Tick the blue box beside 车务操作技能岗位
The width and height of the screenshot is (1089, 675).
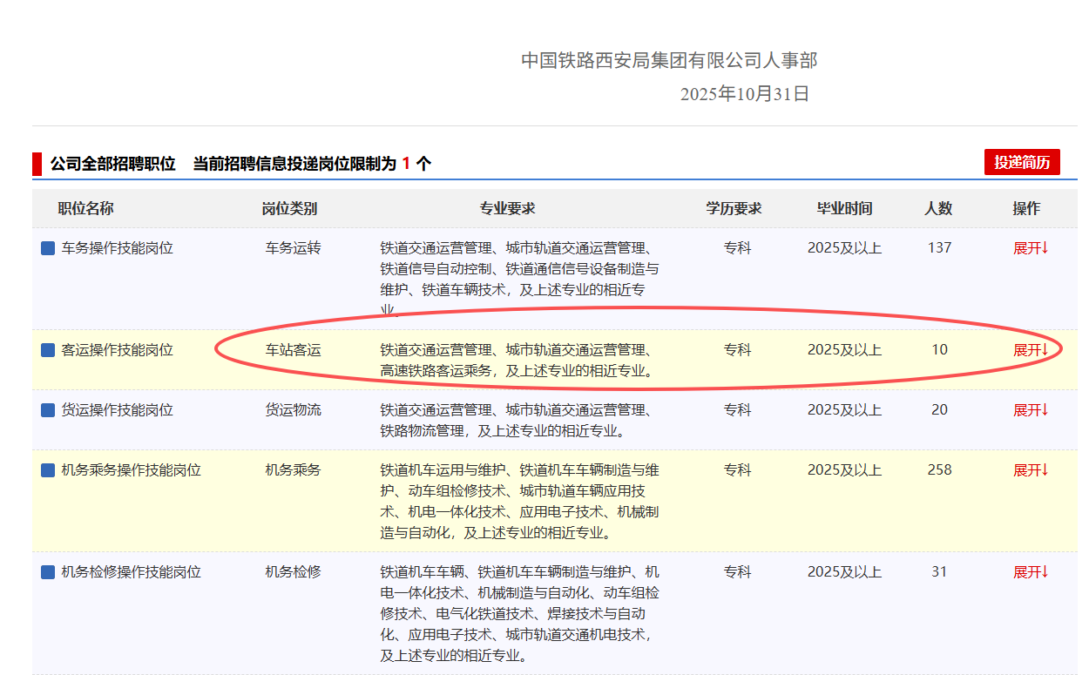49,249
